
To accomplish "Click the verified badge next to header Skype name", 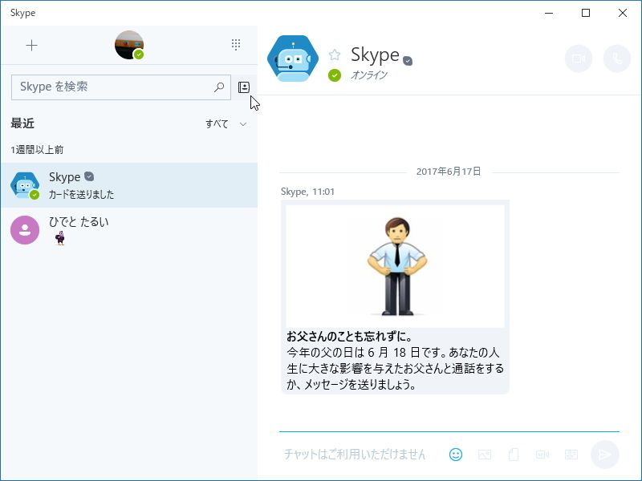I will pyautogui.click(x=408, y=61).
